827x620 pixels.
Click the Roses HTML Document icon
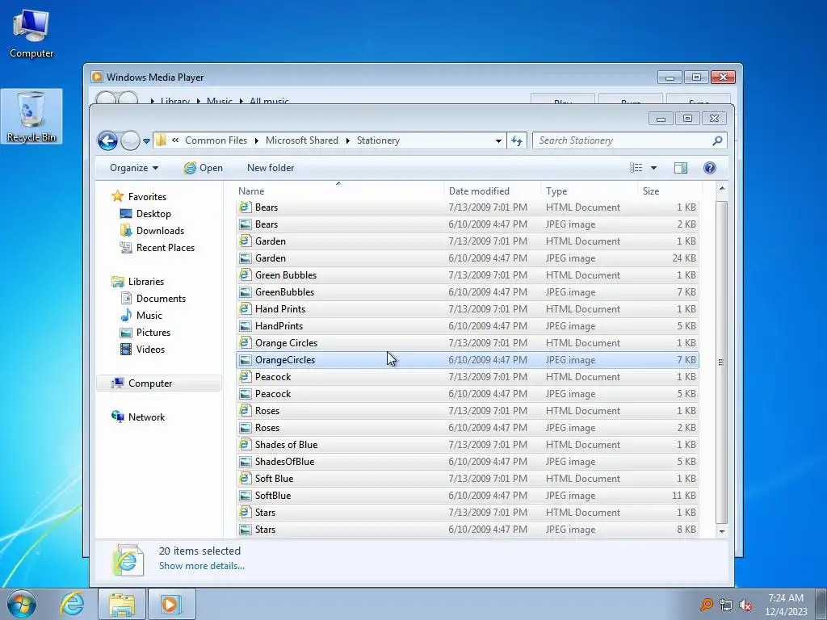[245, 411]
